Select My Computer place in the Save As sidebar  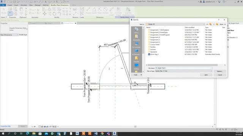[136, 45]
